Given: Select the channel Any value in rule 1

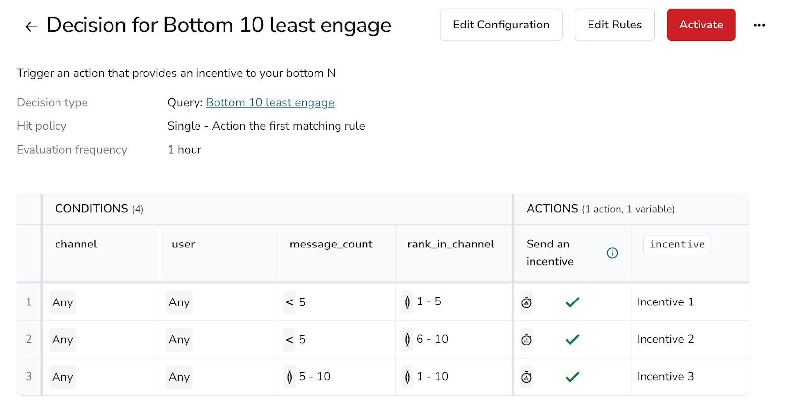Looking at the screenshot, I should coord(62,302).
